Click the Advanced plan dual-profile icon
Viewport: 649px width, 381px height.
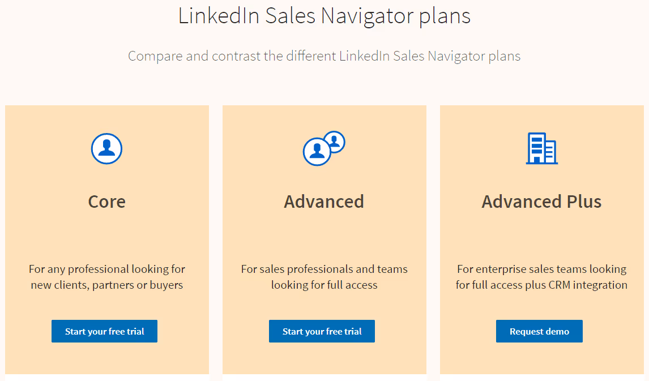[x=324, y=148]
